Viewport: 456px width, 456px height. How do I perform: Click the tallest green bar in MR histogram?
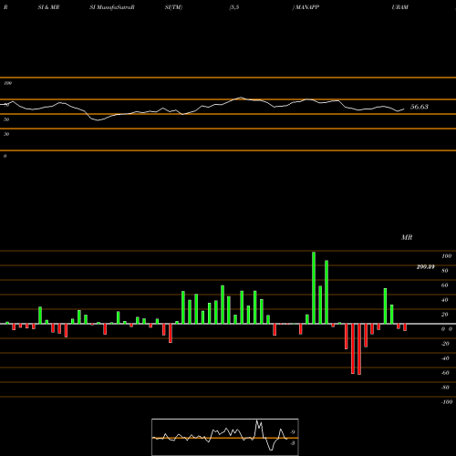pos(314,288)
